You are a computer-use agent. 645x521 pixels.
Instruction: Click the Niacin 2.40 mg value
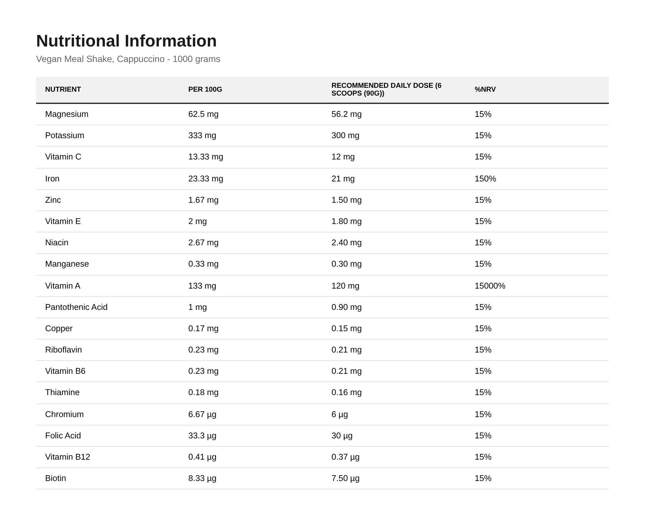346,242
